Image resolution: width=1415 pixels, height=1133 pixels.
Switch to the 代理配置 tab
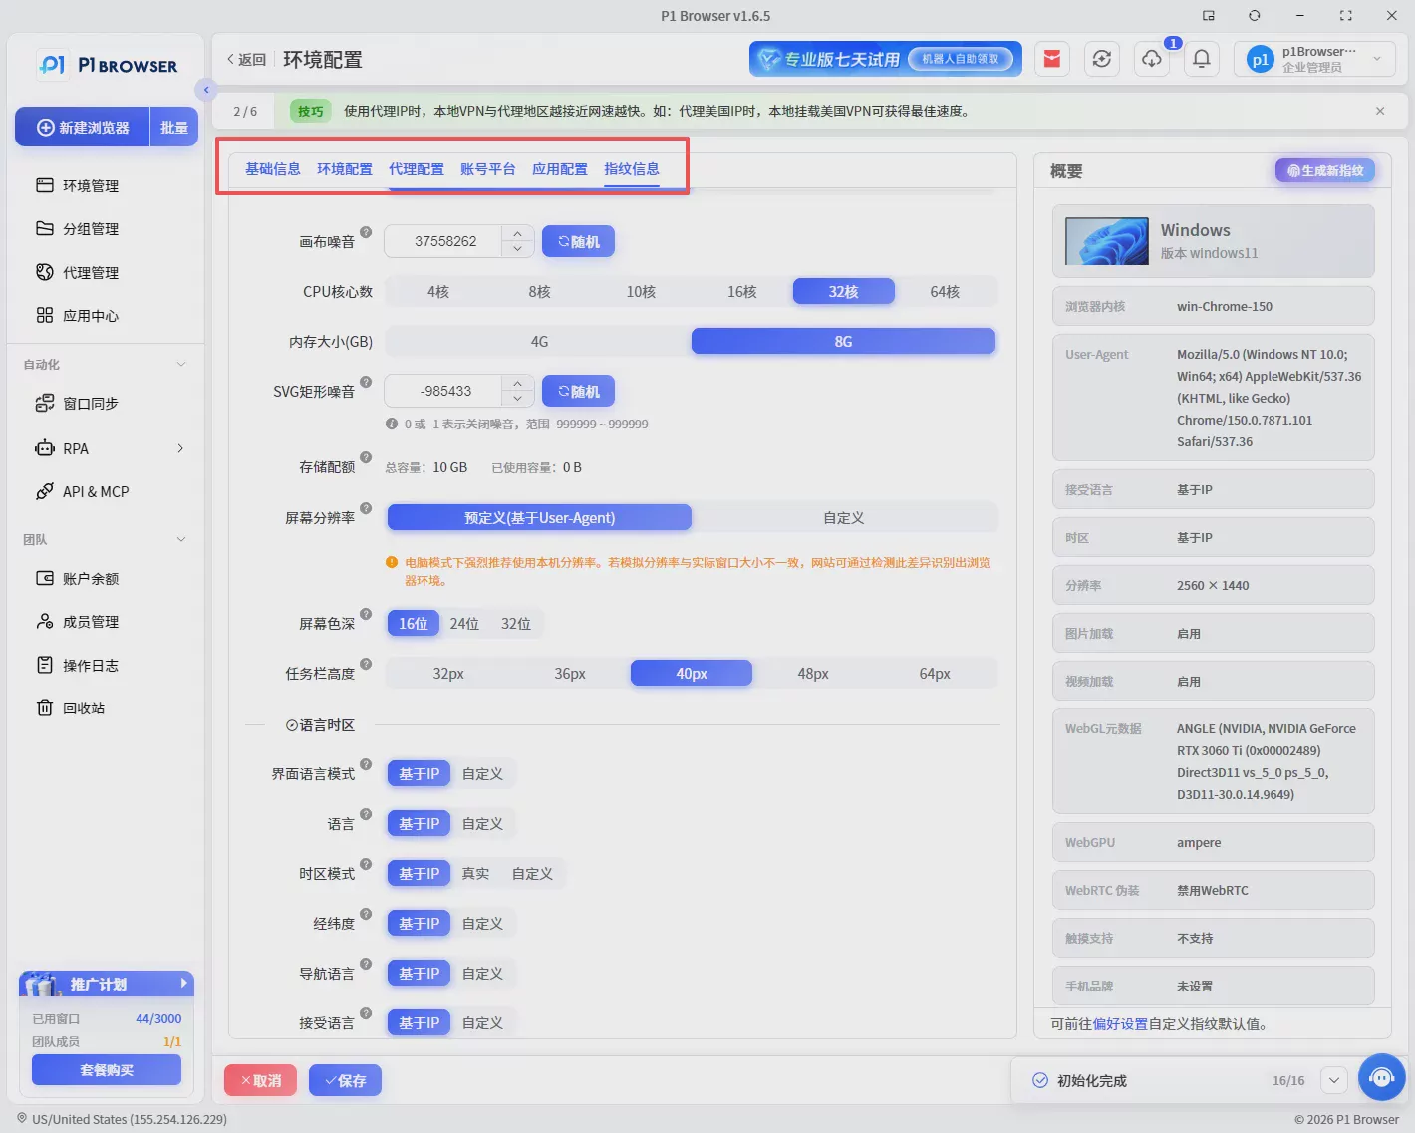[x=417, y=169]
